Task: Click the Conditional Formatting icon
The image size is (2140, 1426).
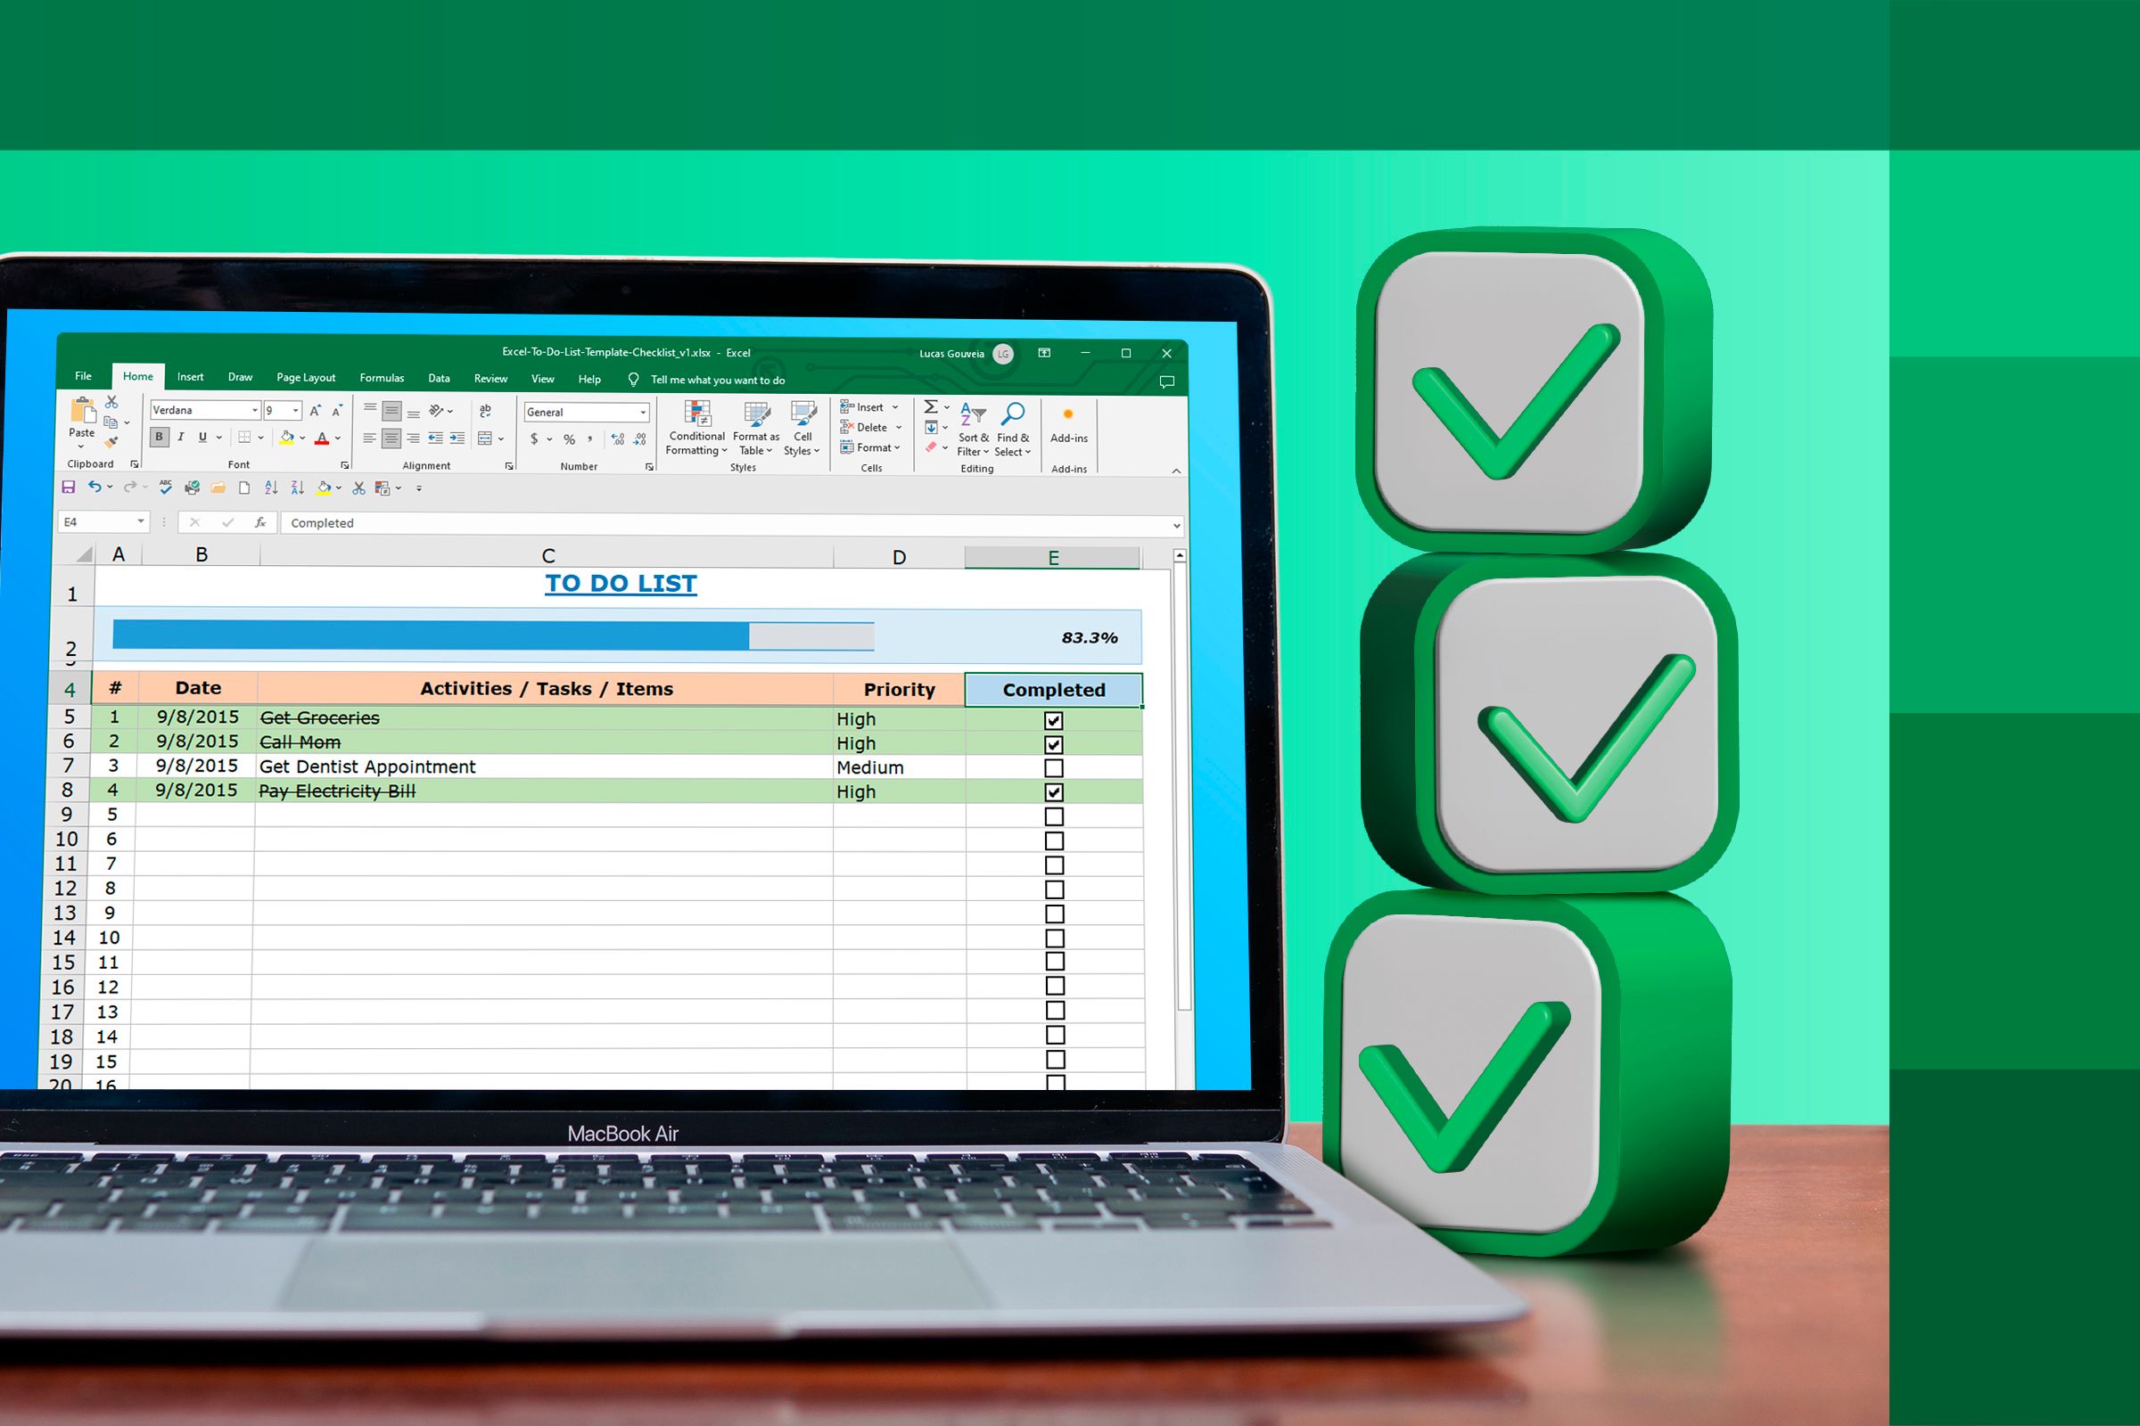Action: pos(697,433)
